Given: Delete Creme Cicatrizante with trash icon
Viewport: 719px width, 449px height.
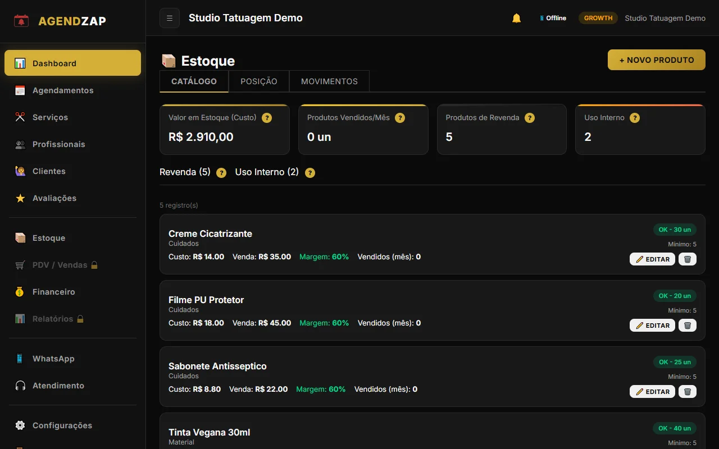Looking at the screenshot, I should 687,259.
